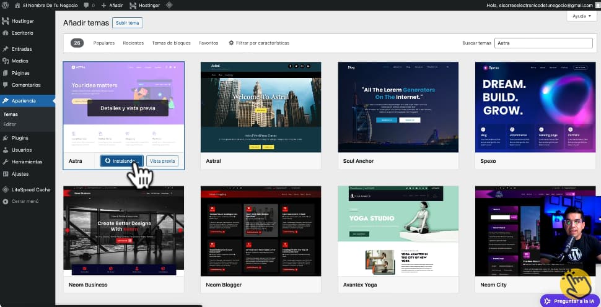Show Recientes themes

point(133,43)
